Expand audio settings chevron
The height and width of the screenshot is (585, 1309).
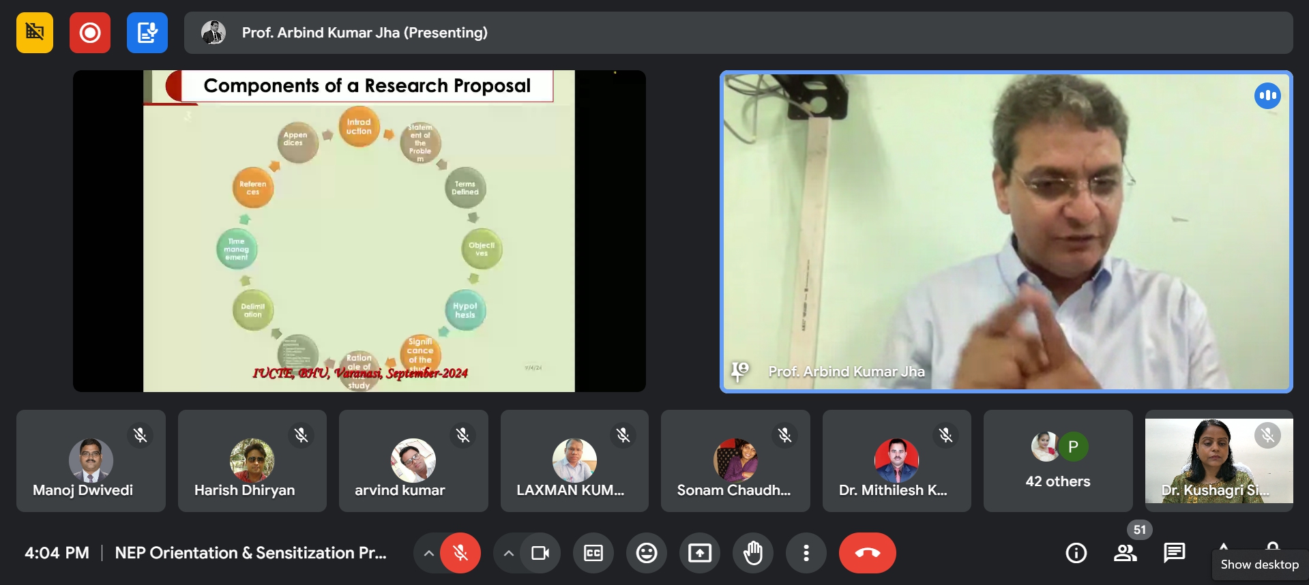(x=428, y=553)
